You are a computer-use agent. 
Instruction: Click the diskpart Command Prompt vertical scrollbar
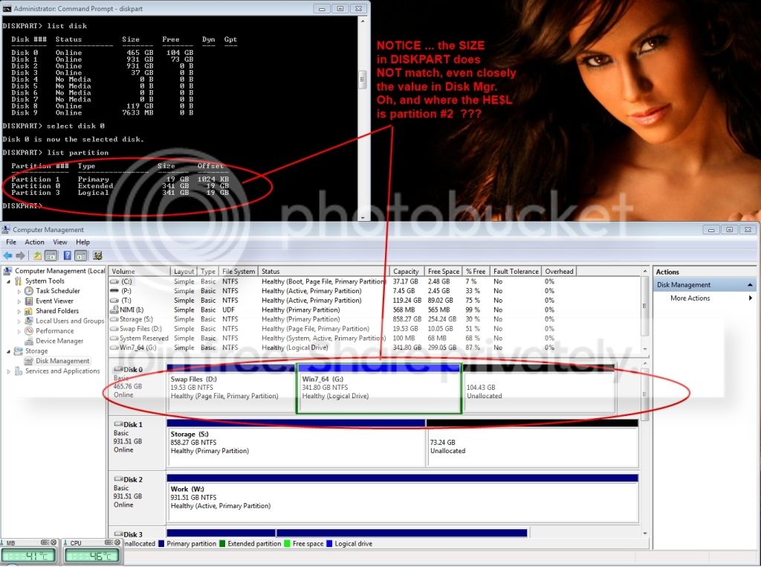[363, 119]
